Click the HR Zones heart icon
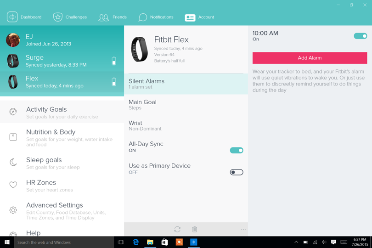The width and height of the screenshot is (372, 248). point(13,185)
